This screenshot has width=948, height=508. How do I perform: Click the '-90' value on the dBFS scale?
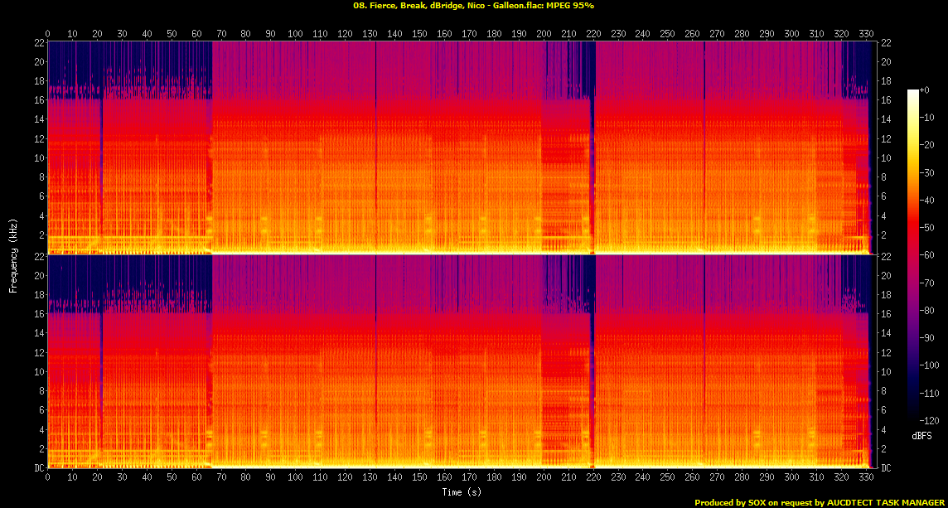[x=926, y=337]
